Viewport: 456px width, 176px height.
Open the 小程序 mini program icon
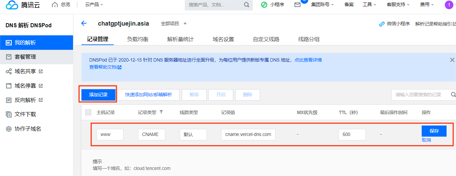[265, 5]
